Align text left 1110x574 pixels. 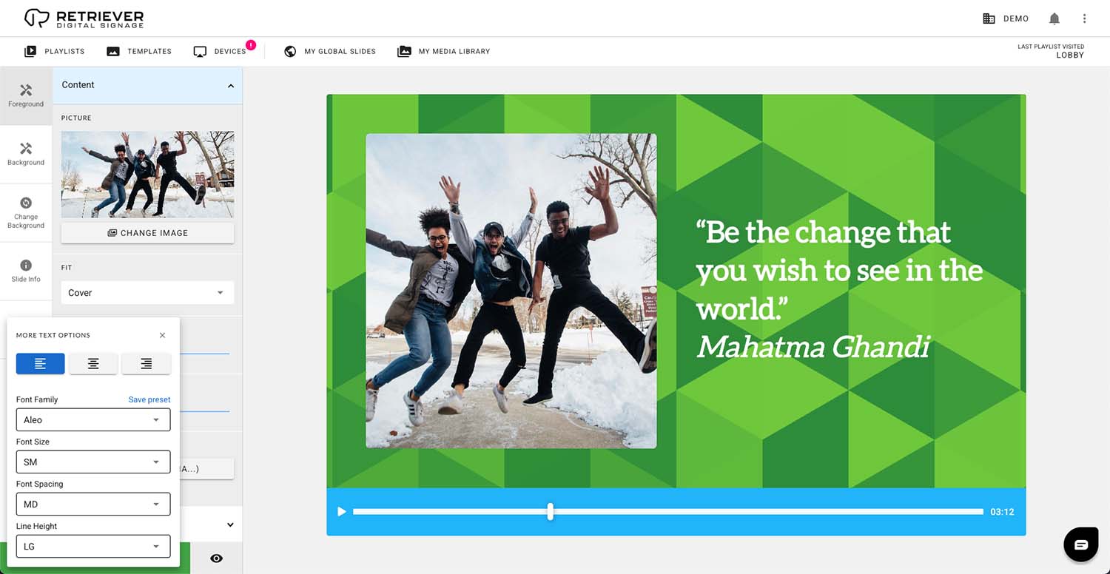click(x=41, y=364)
